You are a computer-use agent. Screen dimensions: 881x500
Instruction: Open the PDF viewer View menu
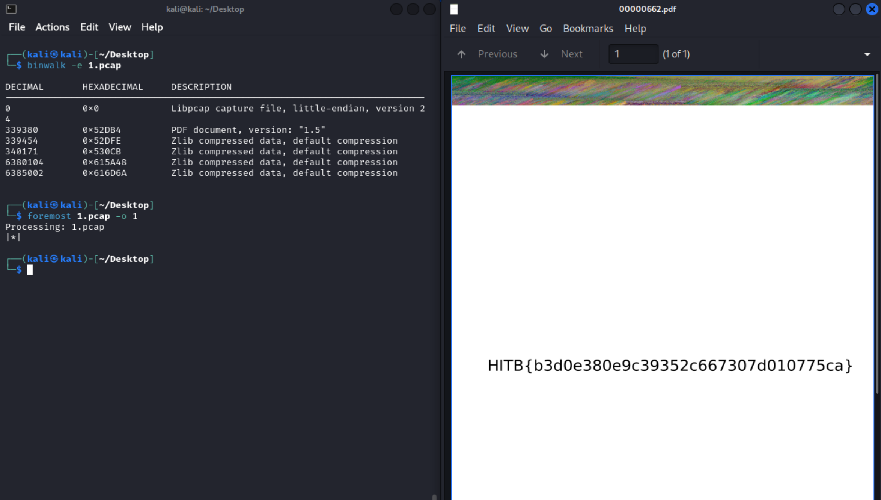[x=517, y=29]
